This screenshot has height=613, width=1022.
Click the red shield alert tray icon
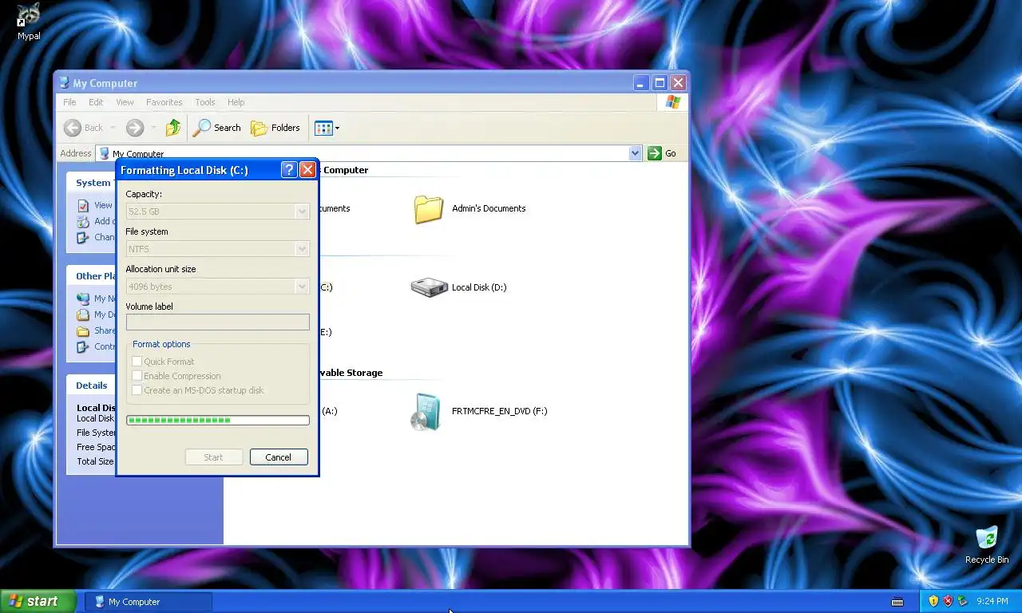point(949,601)
